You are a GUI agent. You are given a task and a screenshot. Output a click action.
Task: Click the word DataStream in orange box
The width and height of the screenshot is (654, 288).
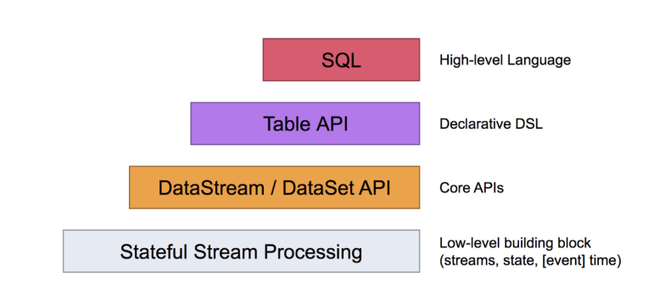tap(211, 188)
